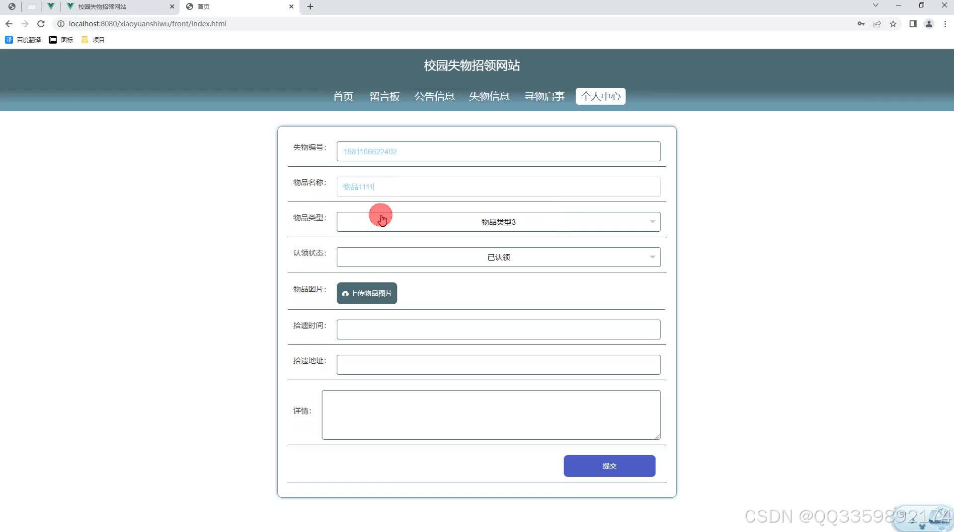Click the address bar URL
Screen dimensions: 954x532
(x=147, y=24)
